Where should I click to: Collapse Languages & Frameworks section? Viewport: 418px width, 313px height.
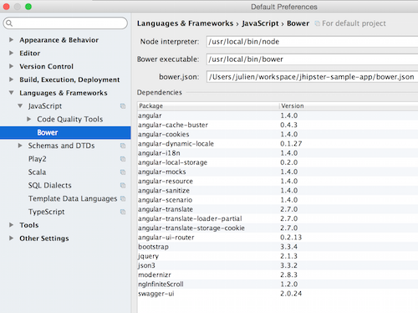[x=11, y=93]
